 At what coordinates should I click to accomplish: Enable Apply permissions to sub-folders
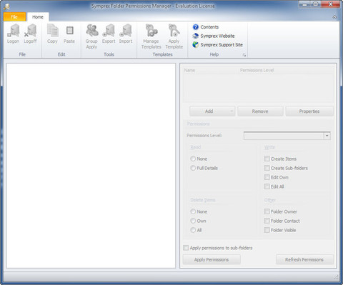186,248
